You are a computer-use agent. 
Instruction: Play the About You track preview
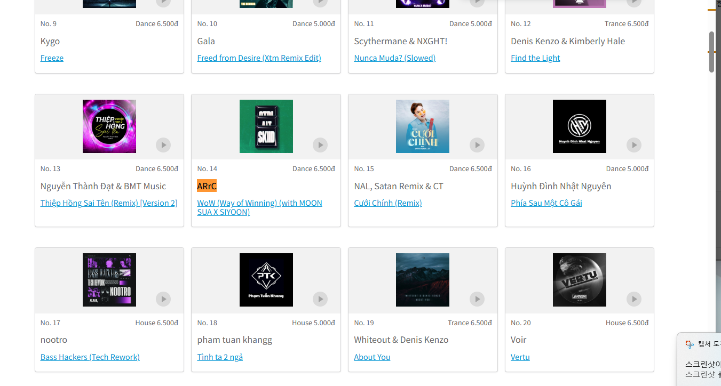click(x=477, y=299)
